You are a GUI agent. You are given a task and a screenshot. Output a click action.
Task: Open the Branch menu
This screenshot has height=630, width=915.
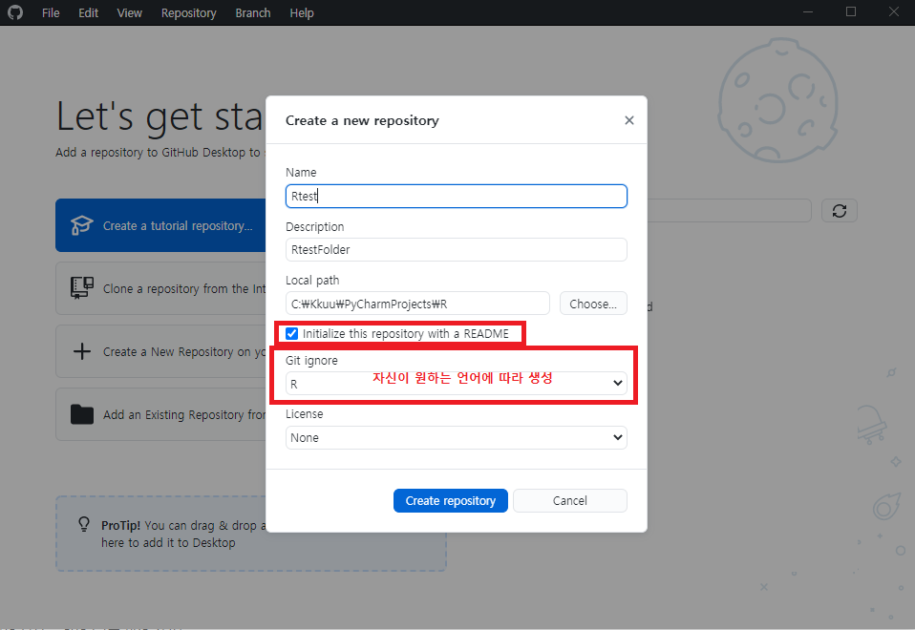point(253,12)
